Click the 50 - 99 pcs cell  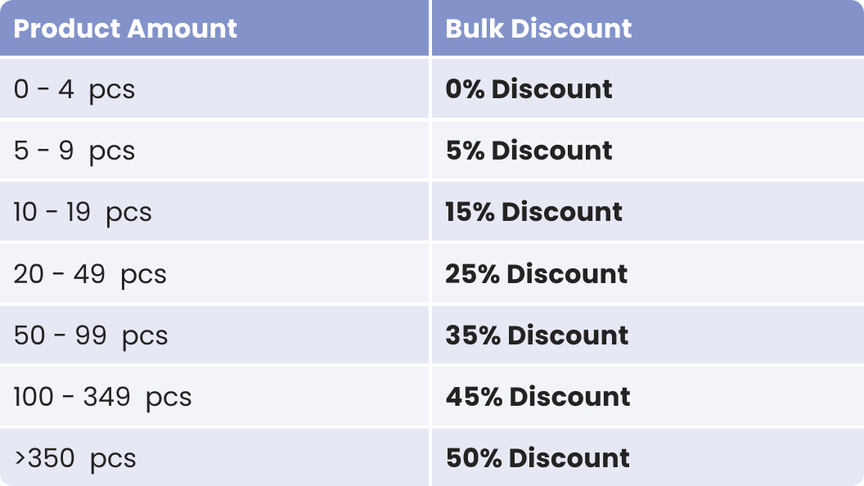(91, 335)
